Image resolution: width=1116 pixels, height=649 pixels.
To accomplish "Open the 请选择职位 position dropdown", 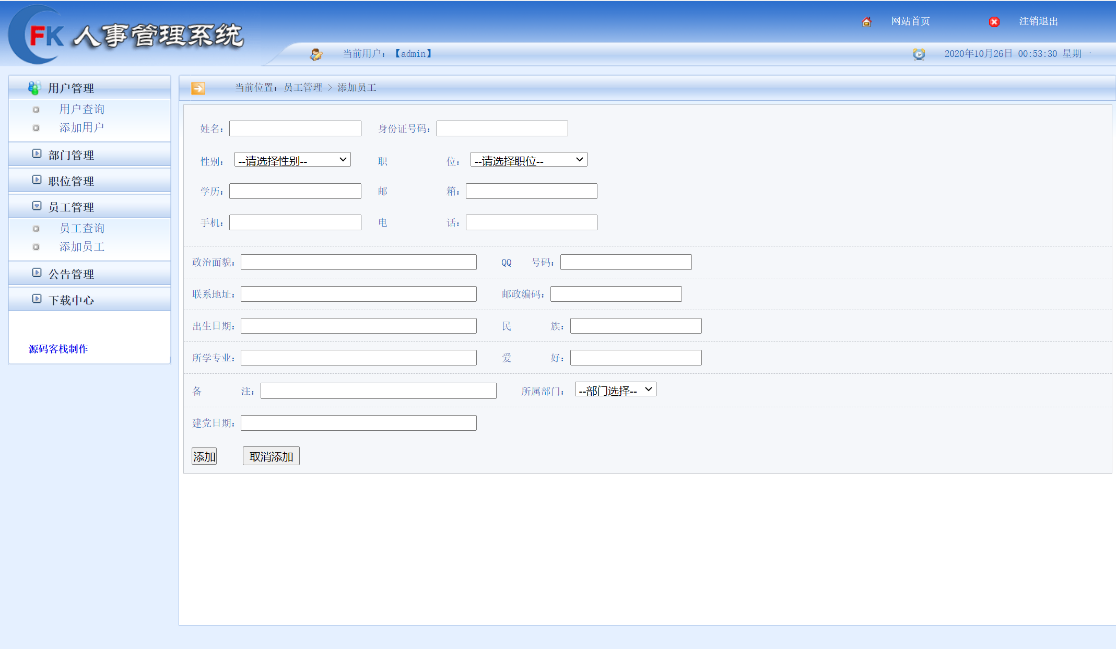I will (x=528, y=160).
